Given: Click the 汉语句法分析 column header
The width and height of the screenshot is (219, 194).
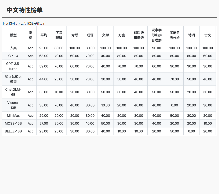Looking at the screenshot, I should (175, 35).
